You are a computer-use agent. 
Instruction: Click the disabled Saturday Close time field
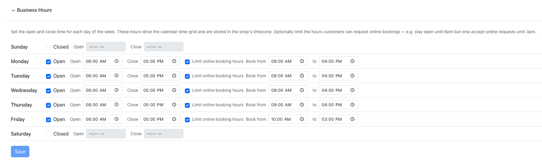[x=164, y=134]
